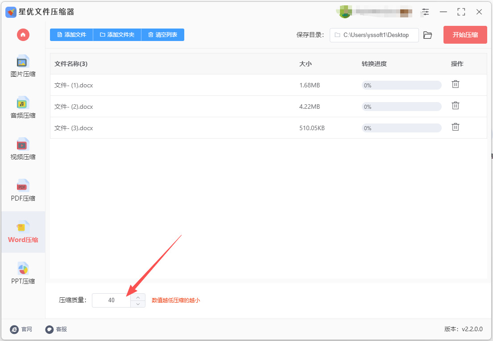The image size is (493, 341).
Task: Delete 文件- (2).docx from the list
Action: pos(455,106)
